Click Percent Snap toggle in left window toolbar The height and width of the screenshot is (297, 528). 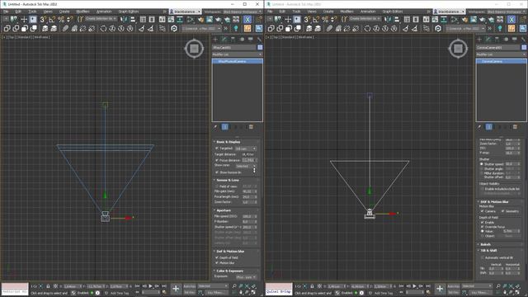(61, 20)
